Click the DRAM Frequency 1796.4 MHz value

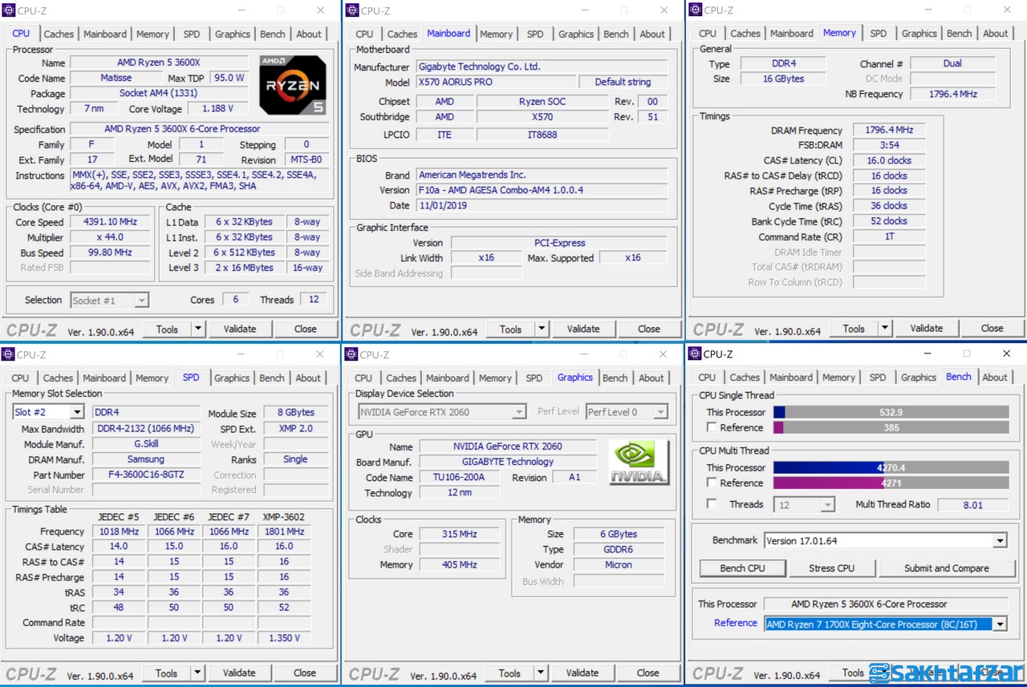click(888, 130)
